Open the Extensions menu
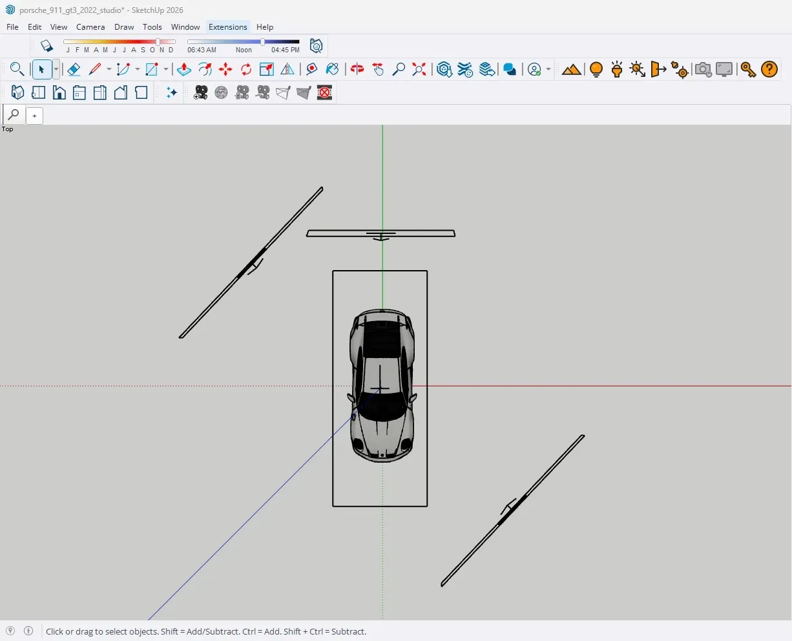Viewport: 792px width, 641px height. click(228, 27)
